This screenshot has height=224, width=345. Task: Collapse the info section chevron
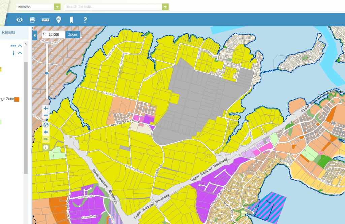pyautogui.click(x=20, y=53)
